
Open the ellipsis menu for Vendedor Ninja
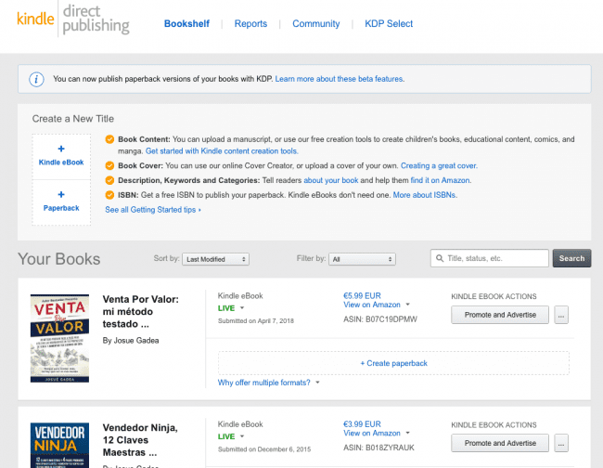coord(561,443)
